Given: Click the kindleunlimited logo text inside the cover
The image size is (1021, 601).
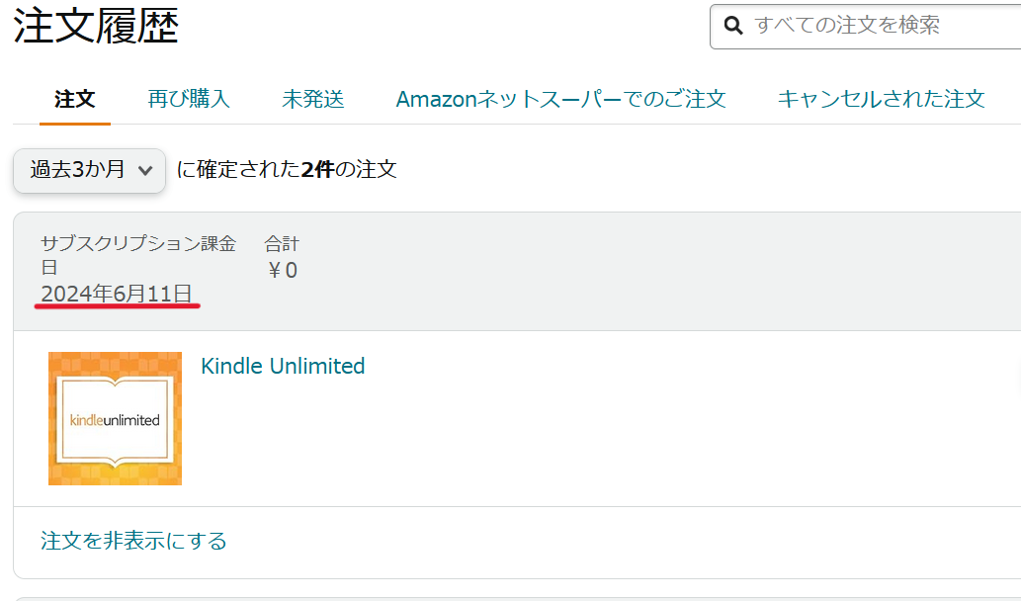Looking at the screenshot, I should click(x=115, y=420).
